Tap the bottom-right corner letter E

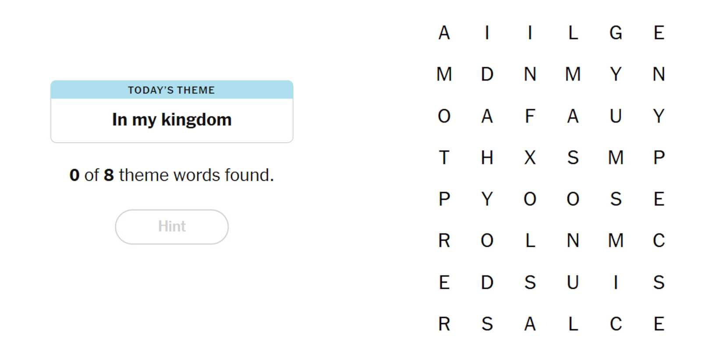coord(659,324)
